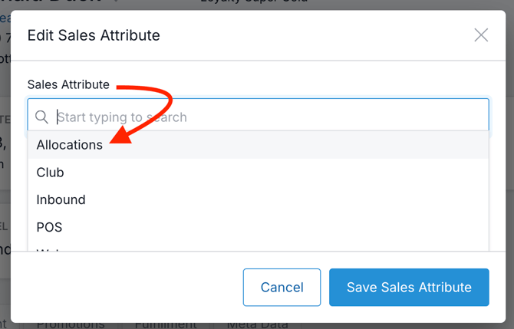Image resolution: width=514 pixels, height=329 pixels.
Task: Click the magnifying glass search icon
Action: point(42,117)
